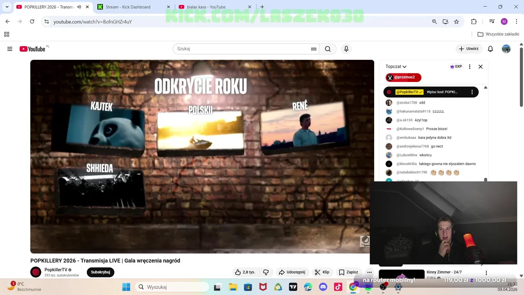
Task: Open 0XP crown points dropdown
Action: tap(456, 66)
